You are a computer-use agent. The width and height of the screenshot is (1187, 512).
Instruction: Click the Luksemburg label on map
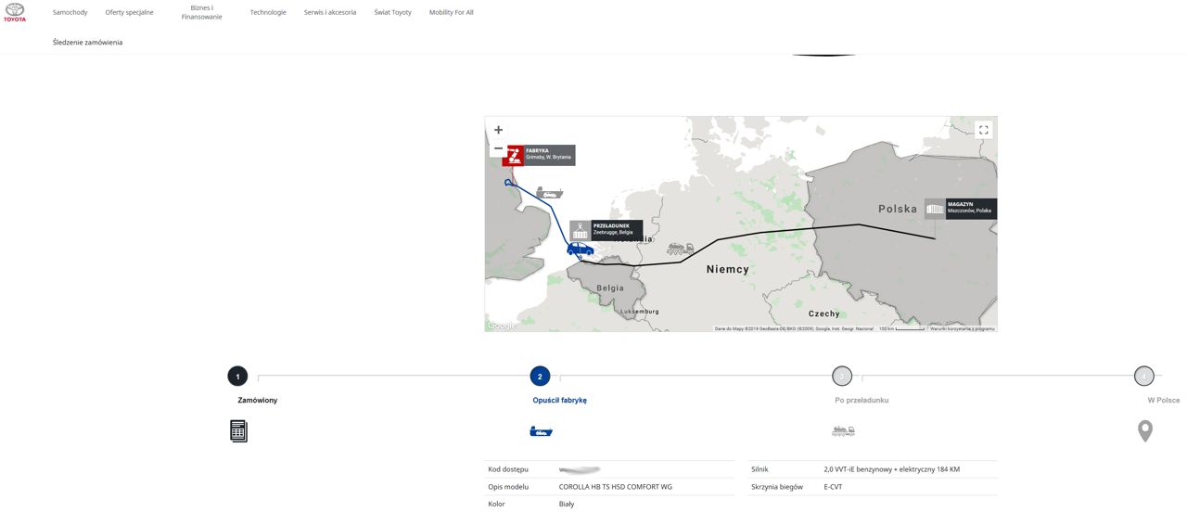[640, 312]
